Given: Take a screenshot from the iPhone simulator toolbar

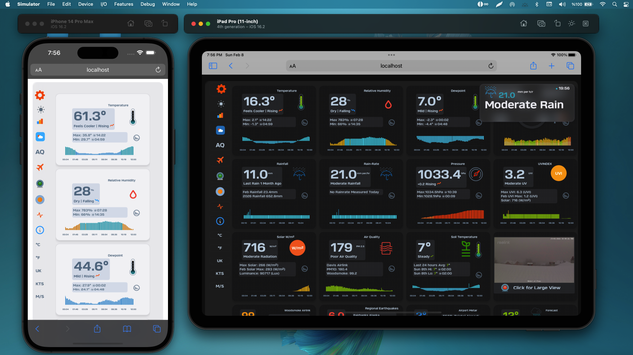Looking at the screenshot, I should (148, 23).
